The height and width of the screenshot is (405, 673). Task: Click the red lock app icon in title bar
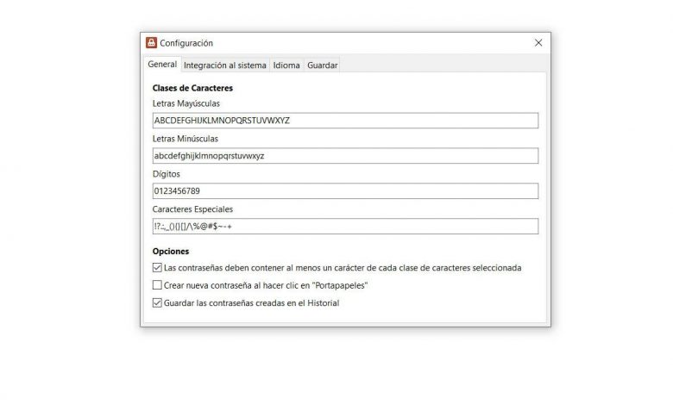coord(151,43)
